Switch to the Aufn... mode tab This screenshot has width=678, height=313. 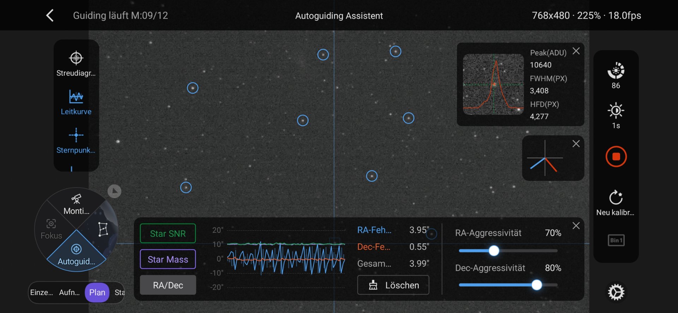(69, 293)
